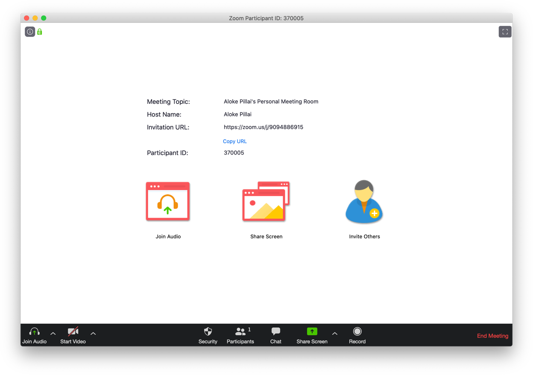
Task: Start recording the meeting
Action: coord(357,336)
